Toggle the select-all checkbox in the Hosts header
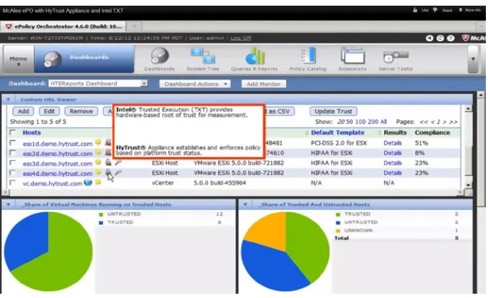 click(x=13, y=133)
